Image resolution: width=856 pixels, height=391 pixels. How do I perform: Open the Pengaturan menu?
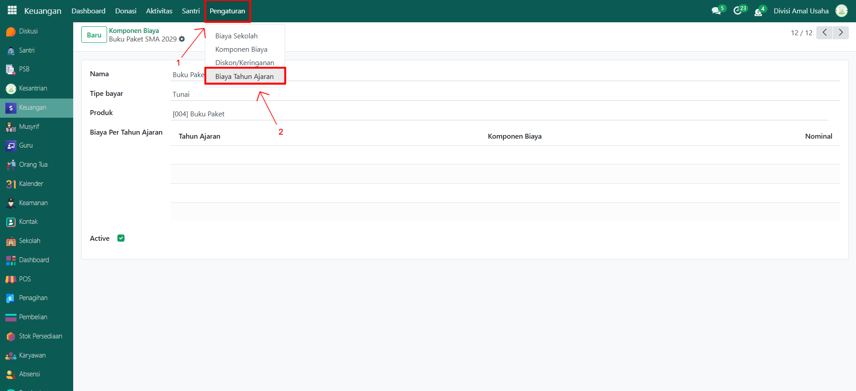point(227,11)
